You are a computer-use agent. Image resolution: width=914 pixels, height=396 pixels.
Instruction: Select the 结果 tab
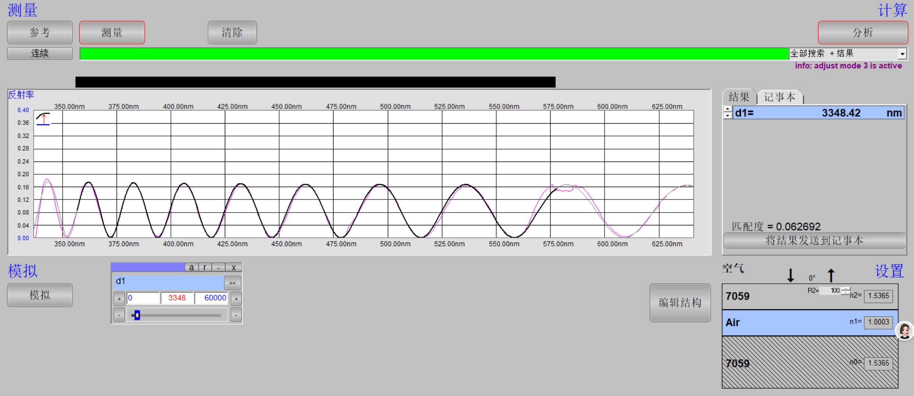click(739, 97)
